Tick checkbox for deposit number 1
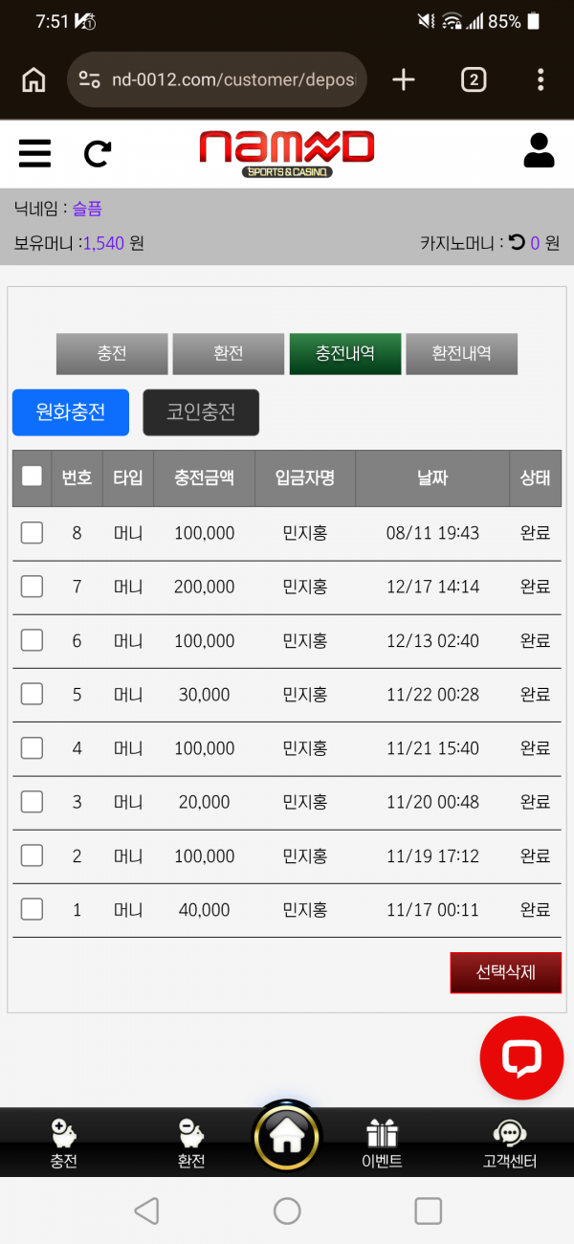574x1244 pixels. pyautogui.click(x=32, y=909)
